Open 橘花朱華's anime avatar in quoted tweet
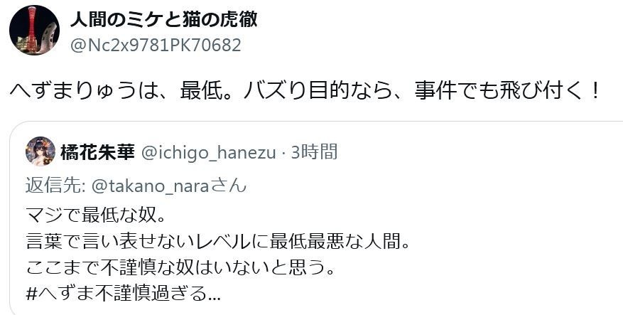This screenshot has width=623, height=315. pos(40,151)
